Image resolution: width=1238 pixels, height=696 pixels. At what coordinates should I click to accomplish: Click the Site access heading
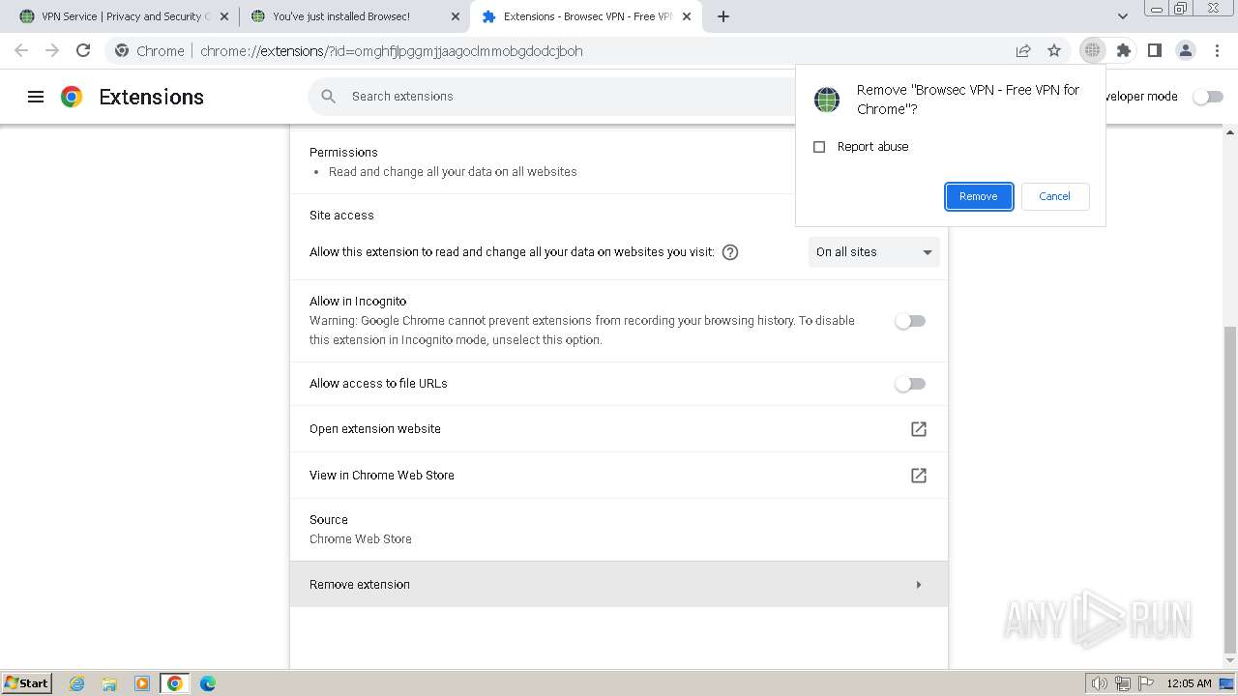tap(341, 216)
